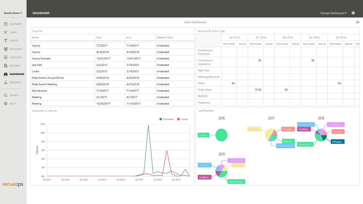Screen dimensions: 363x204
Task: Click the Unhappy label on 2018 pie
Action: click(338, 142)
